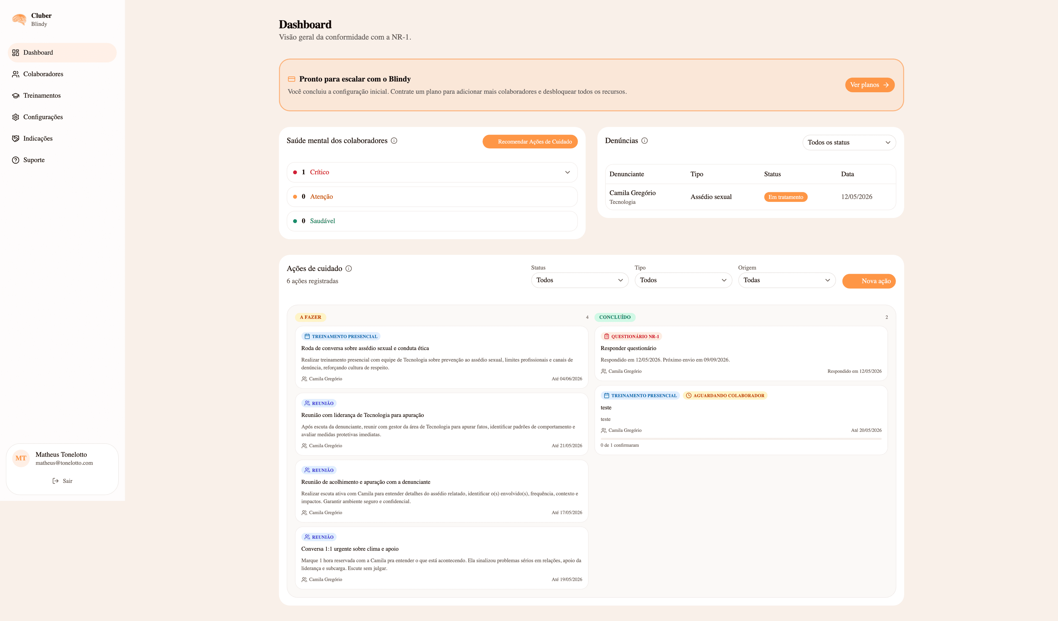
Task: Click 0 de 1 confirmaram text
Action: pyautogui.click(x=620, y=445)
